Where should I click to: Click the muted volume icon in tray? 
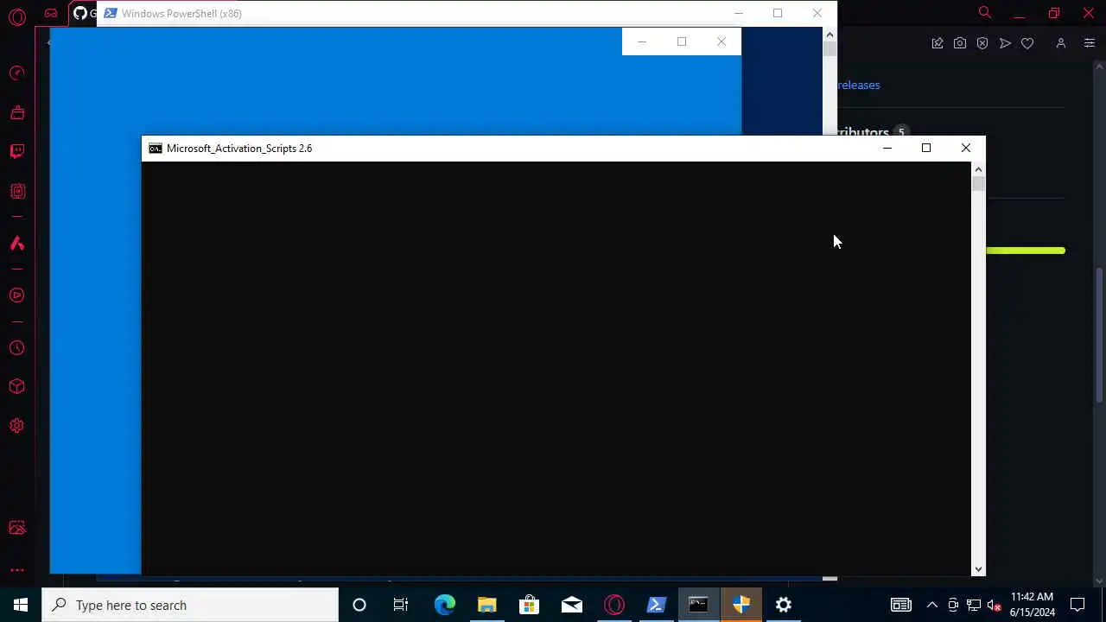(x=995, y=605)
